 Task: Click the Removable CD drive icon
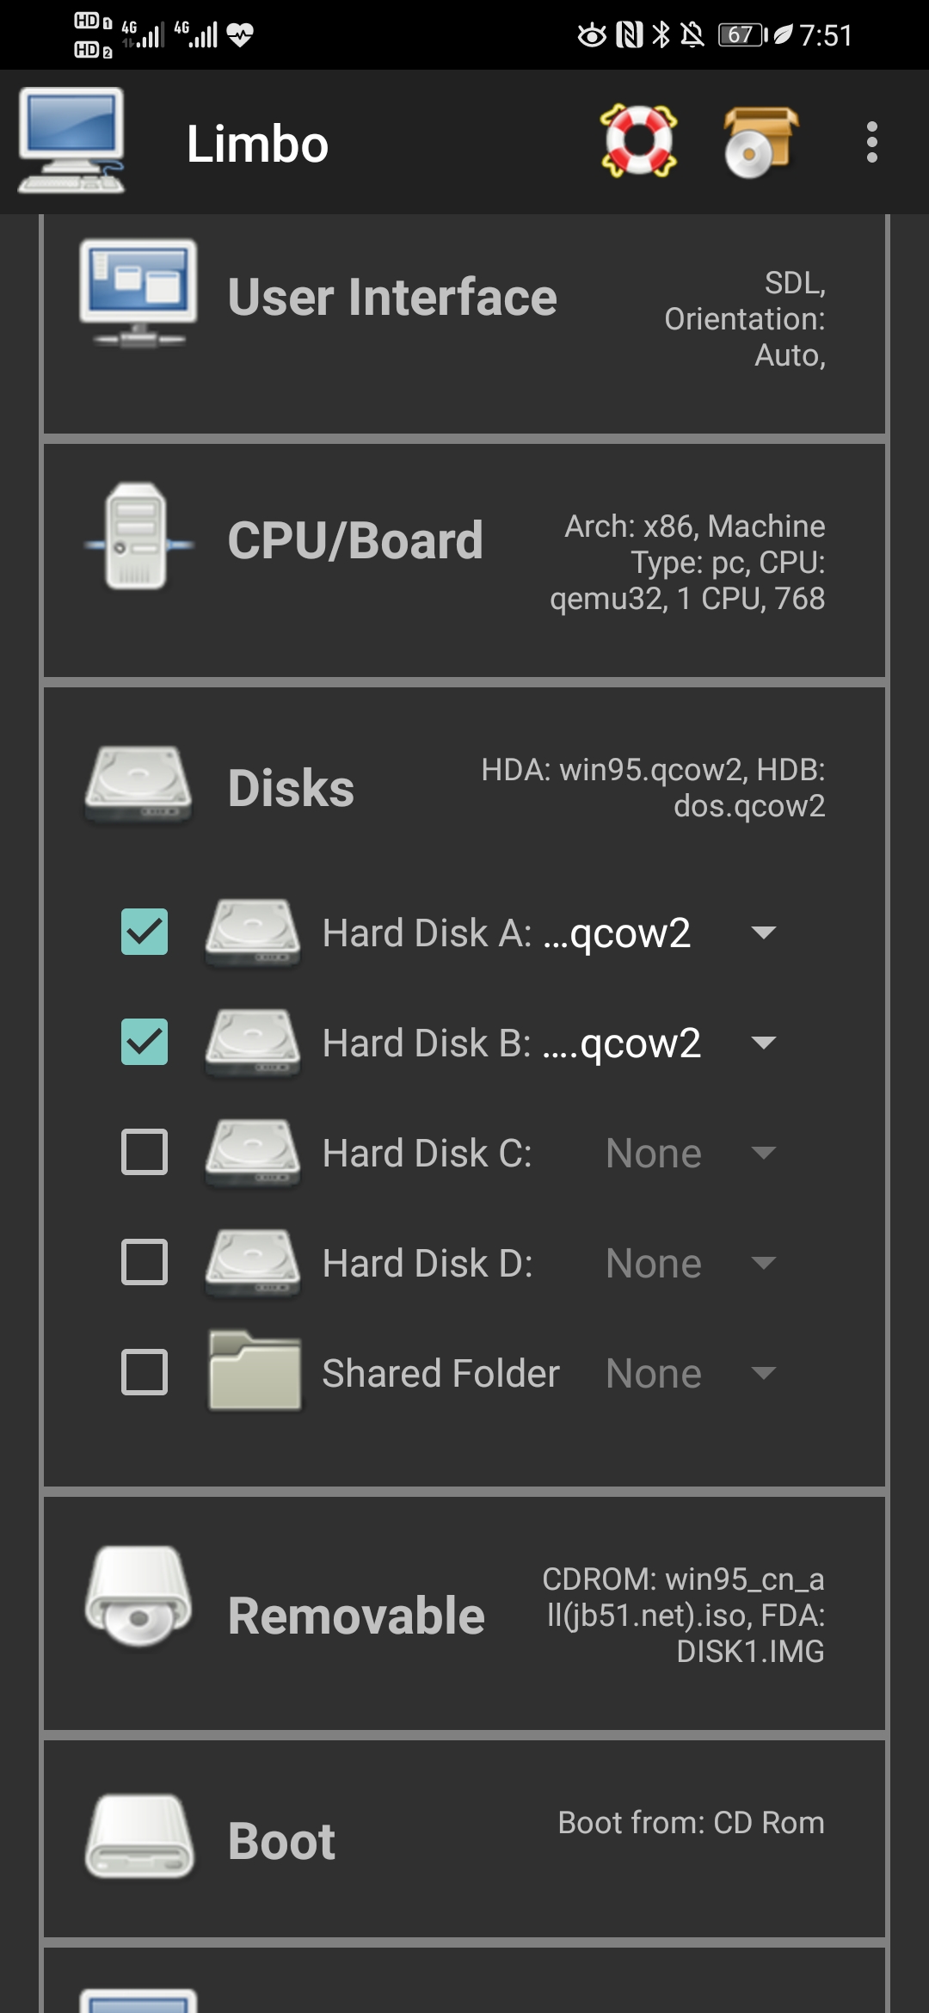tap(138, 1597)
